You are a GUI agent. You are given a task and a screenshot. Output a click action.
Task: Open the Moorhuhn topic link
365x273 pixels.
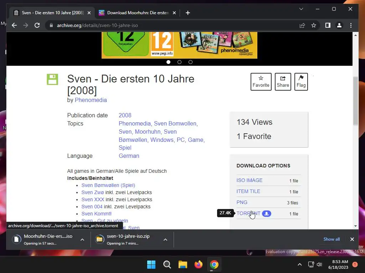click(x=148, y=132)
